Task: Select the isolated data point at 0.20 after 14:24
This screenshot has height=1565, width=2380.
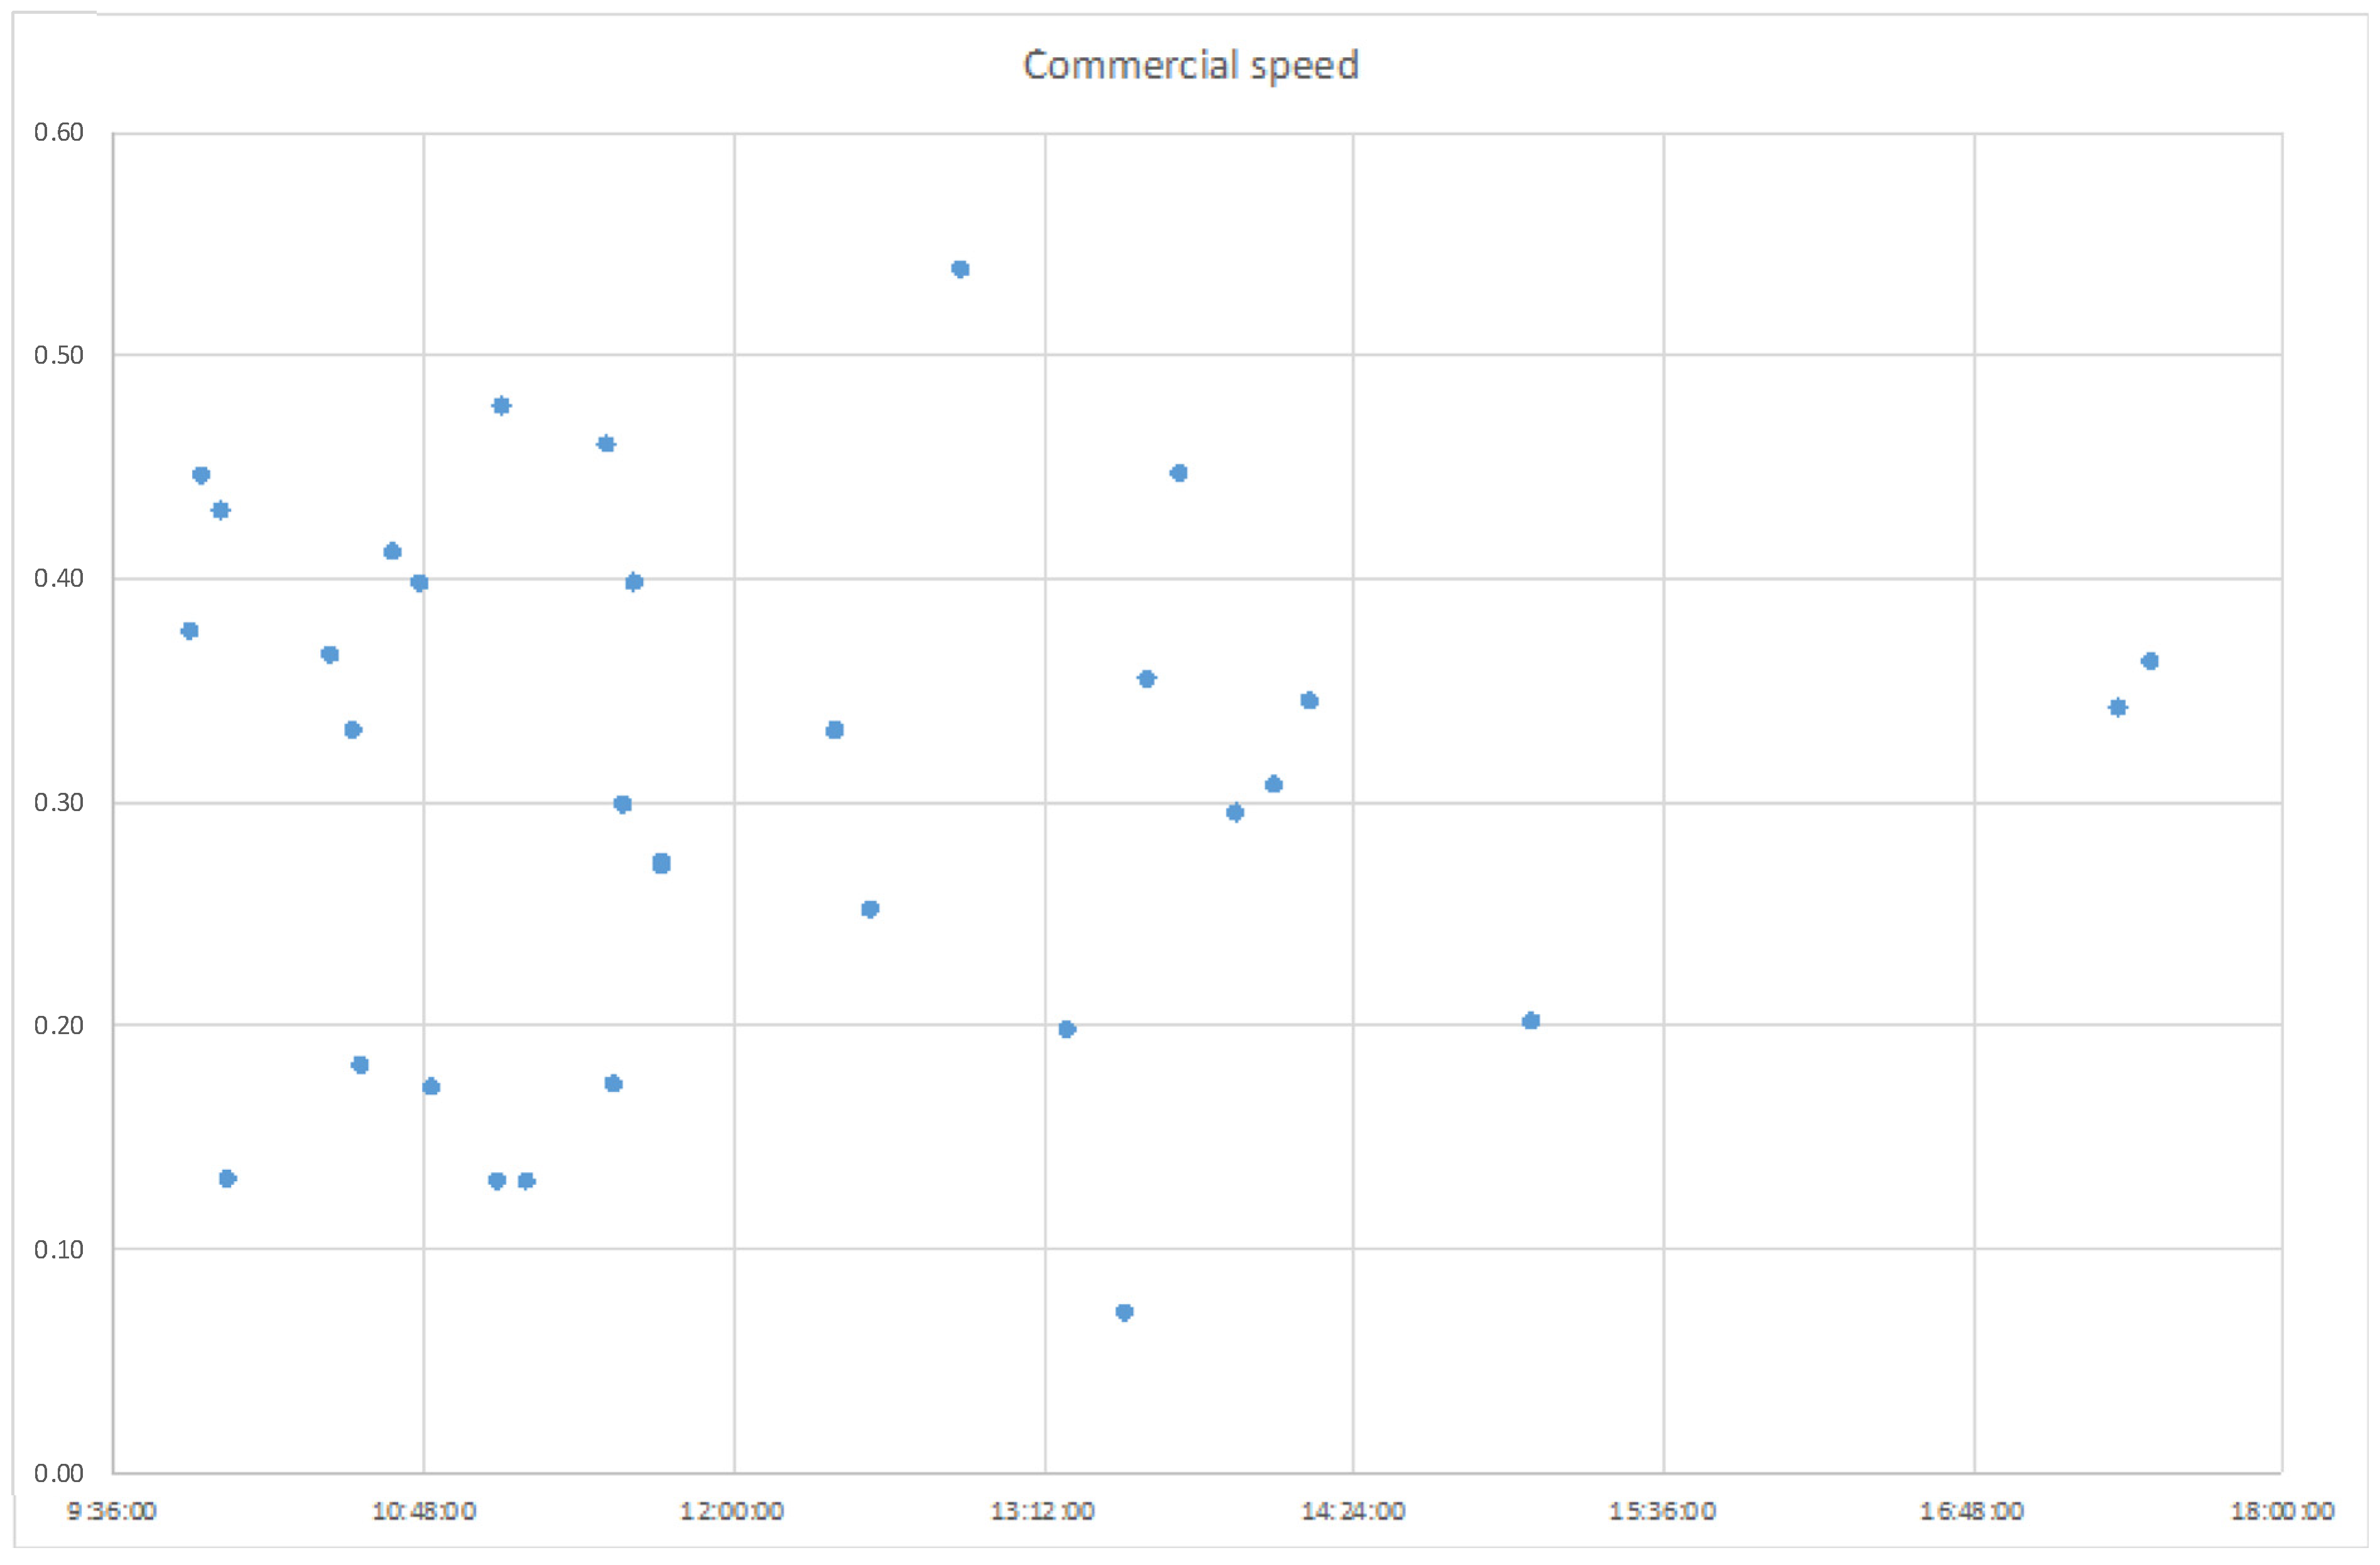Action: click(1530, 1021)
